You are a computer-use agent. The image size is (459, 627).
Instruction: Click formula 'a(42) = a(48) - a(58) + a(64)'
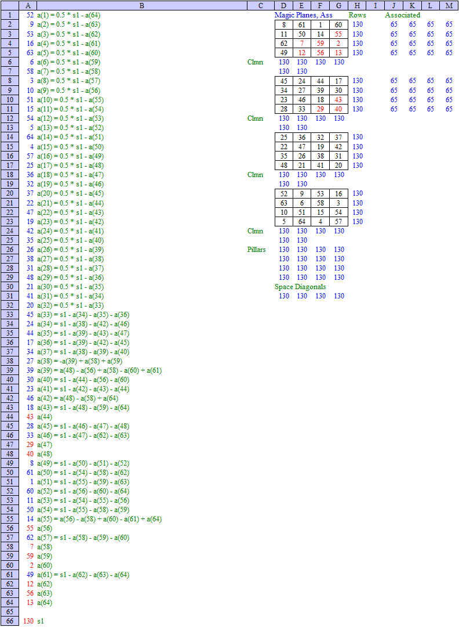pyautogui.click(x=78, y=398)
